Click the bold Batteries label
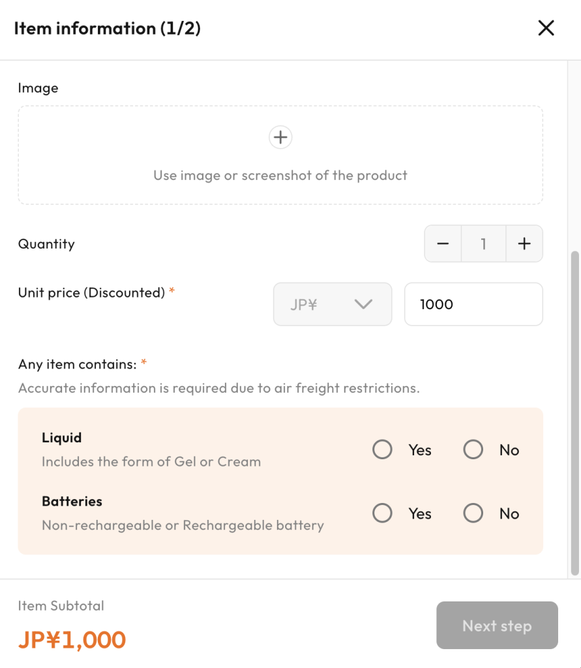 point(72,502)
